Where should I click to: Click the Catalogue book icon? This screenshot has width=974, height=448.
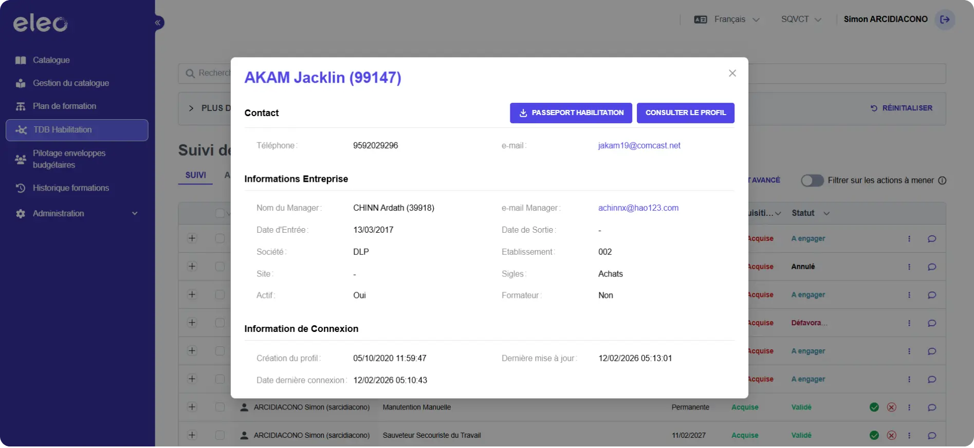coord(21,60)
